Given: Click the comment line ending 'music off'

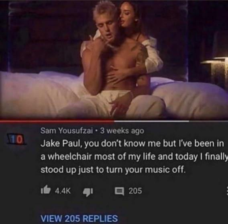Looking at the screenshot, I should click(x=113, y=170).
